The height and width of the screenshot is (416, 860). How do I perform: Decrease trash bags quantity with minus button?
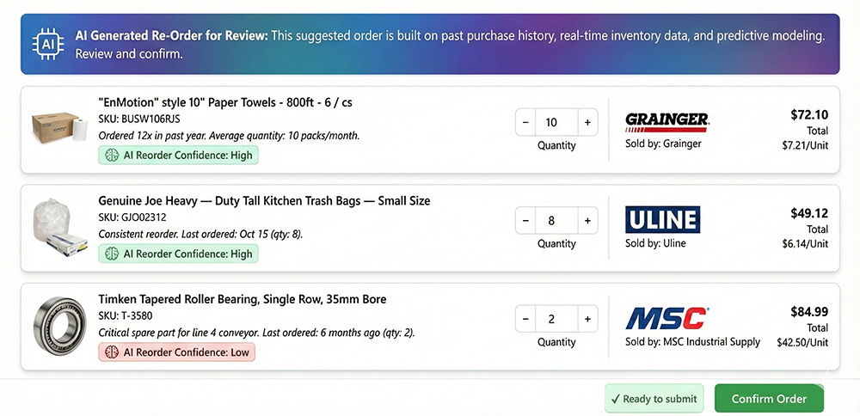point(525,221)
